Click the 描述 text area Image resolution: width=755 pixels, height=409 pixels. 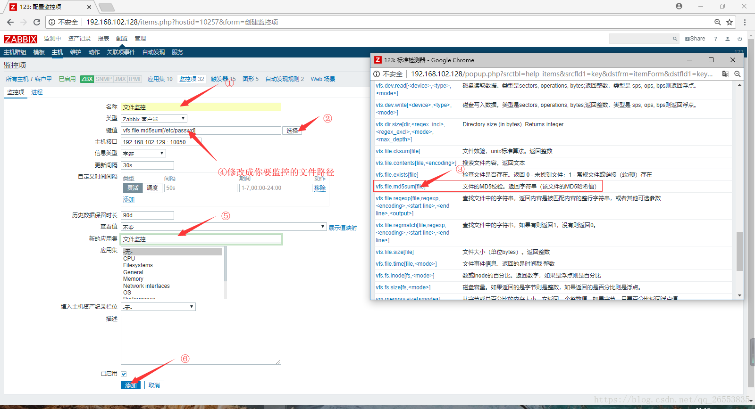[201, 340]
